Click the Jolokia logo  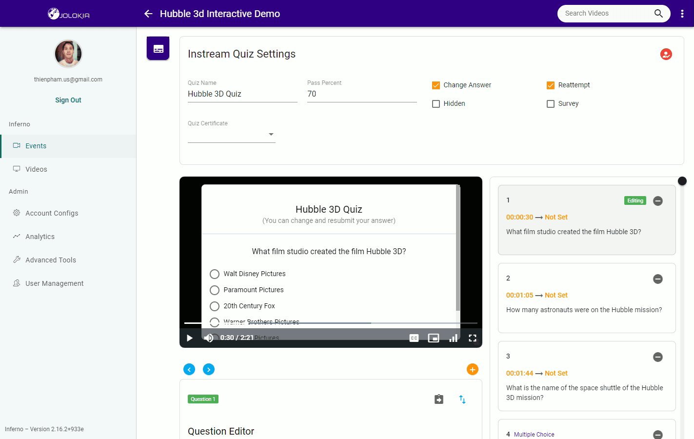[68, 14]
